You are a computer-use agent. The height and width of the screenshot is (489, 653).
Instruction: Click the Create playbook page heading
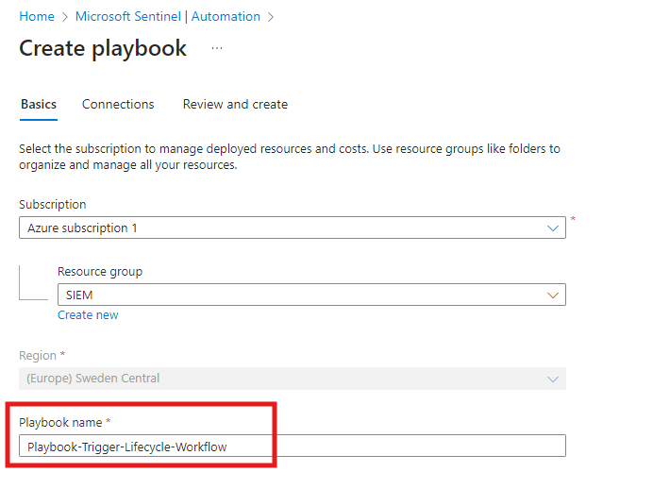[103, 48]
